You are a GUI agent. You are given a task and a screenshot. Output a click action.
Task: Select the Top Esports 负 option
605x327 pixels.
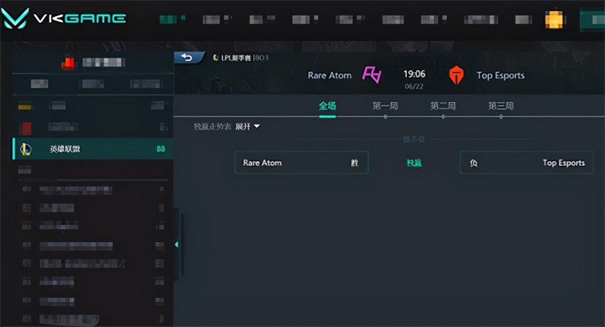[x=526, y=163]
